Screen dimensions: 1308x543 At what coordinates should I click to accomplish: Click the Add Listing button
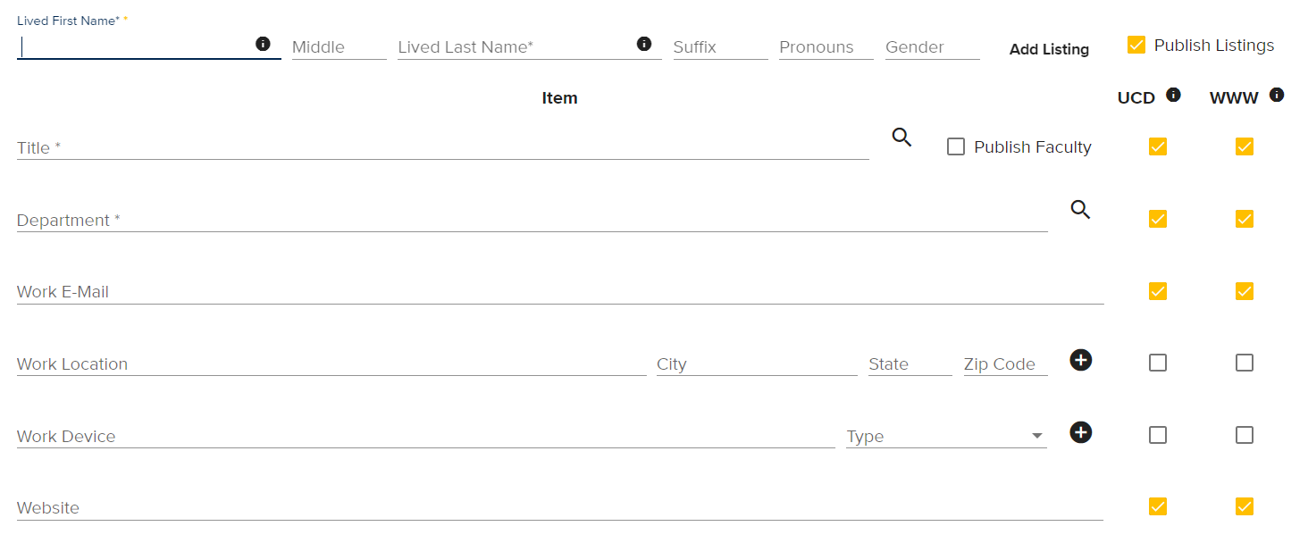click(x=1049, y=49)
